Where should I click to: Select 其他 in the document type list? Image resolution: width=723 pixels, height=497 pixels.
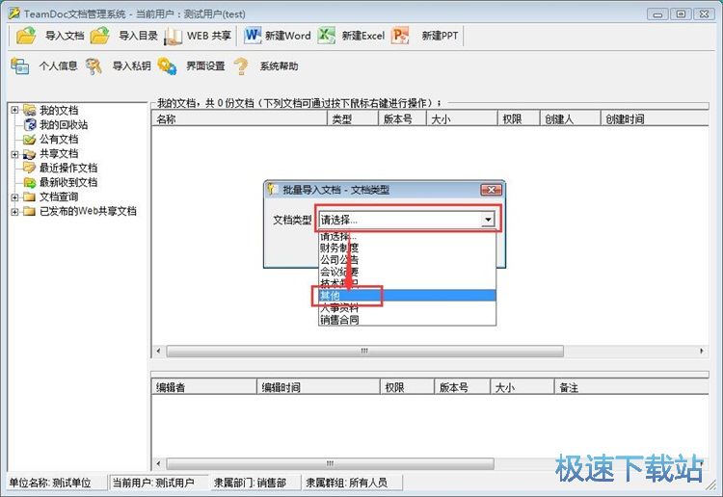tap(407, 296)
